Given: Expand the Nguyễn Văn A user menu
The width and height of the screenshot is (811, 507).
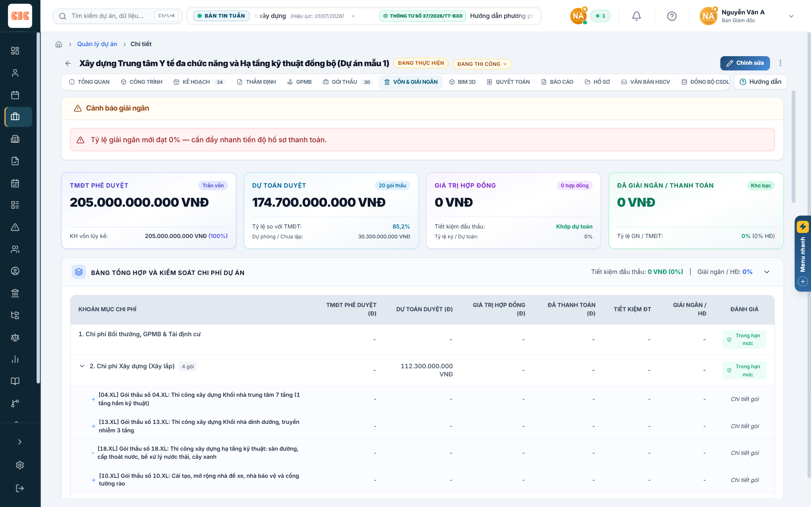Looking at the screenshot, I should pos(791,16).
